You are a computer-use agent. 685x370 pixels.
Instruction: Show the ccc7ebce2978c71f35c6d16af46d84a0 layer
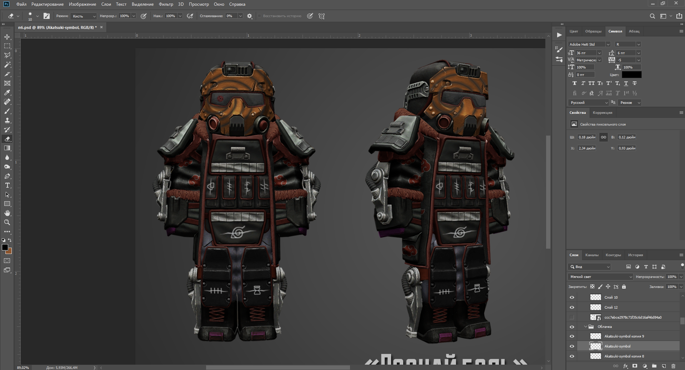(572, 317)
